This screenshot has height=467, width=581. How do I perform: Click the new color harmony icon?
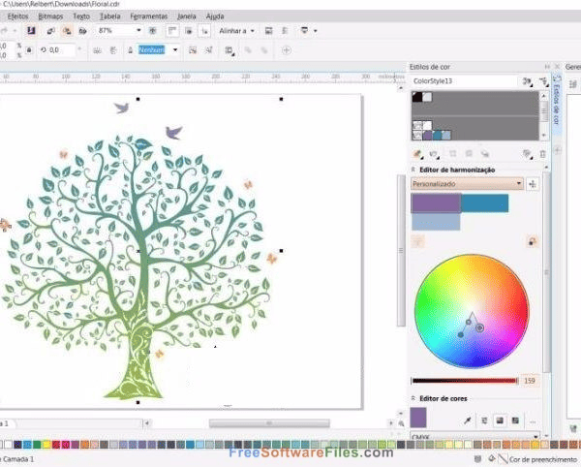pos(433,154)
